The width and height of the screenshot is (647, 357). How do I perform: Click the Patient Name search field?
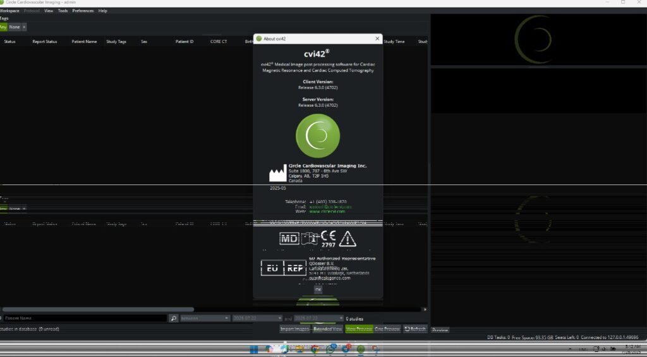coord(85,318)
